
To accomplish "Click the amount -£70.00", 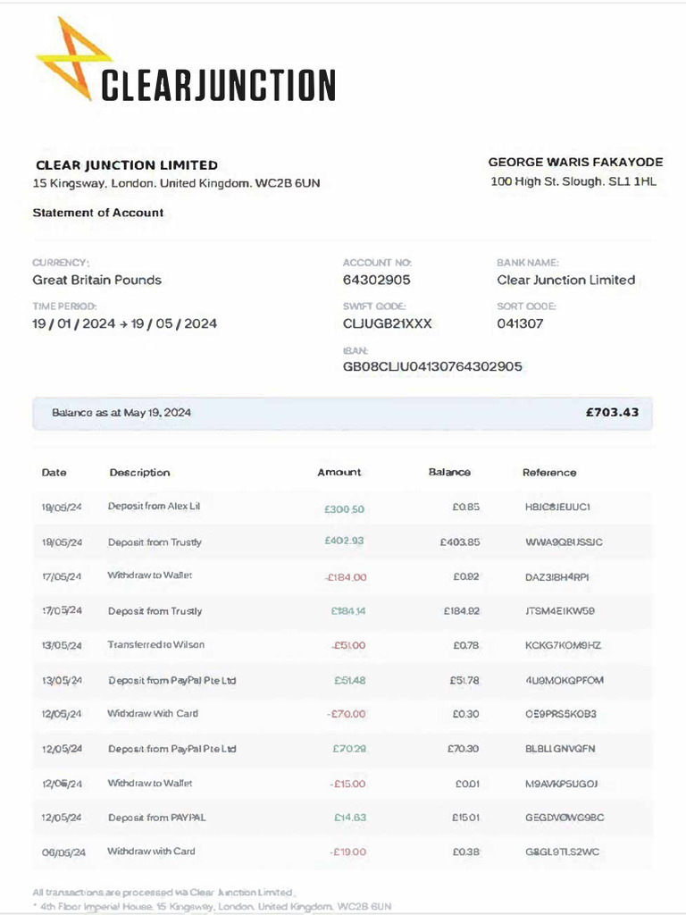I will 347,714.
